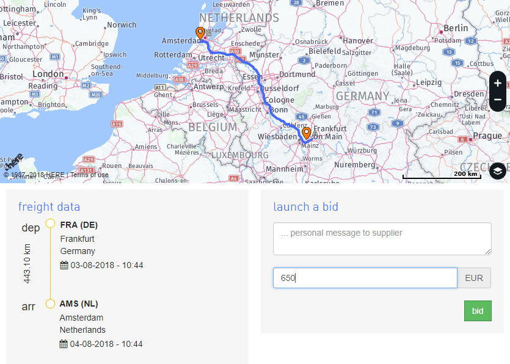This screenshot has width=510, height=364.
Task: Zoom out on the map
Action: pos(498,100)
